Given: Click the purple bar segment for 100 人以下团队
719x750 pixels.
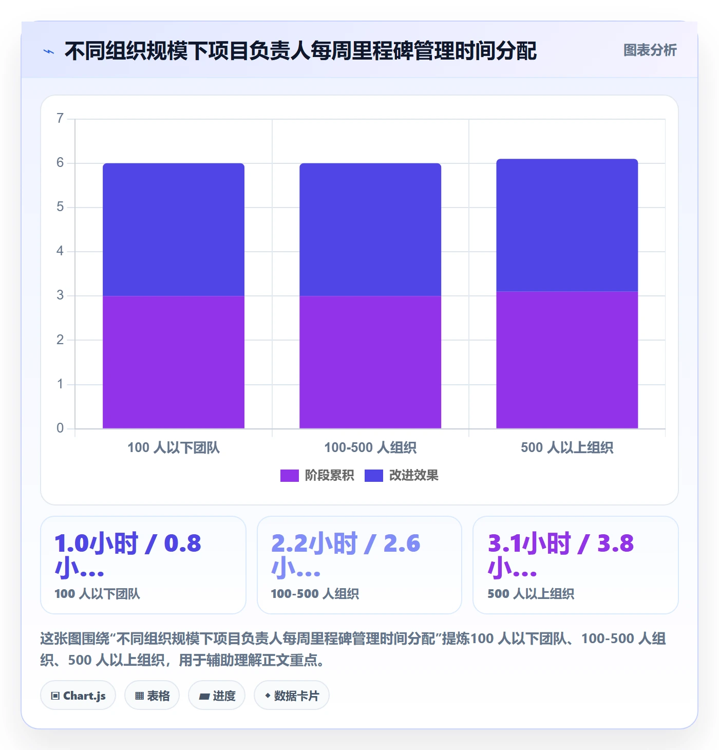Looking at the screenshot, I should pos(174,362).
